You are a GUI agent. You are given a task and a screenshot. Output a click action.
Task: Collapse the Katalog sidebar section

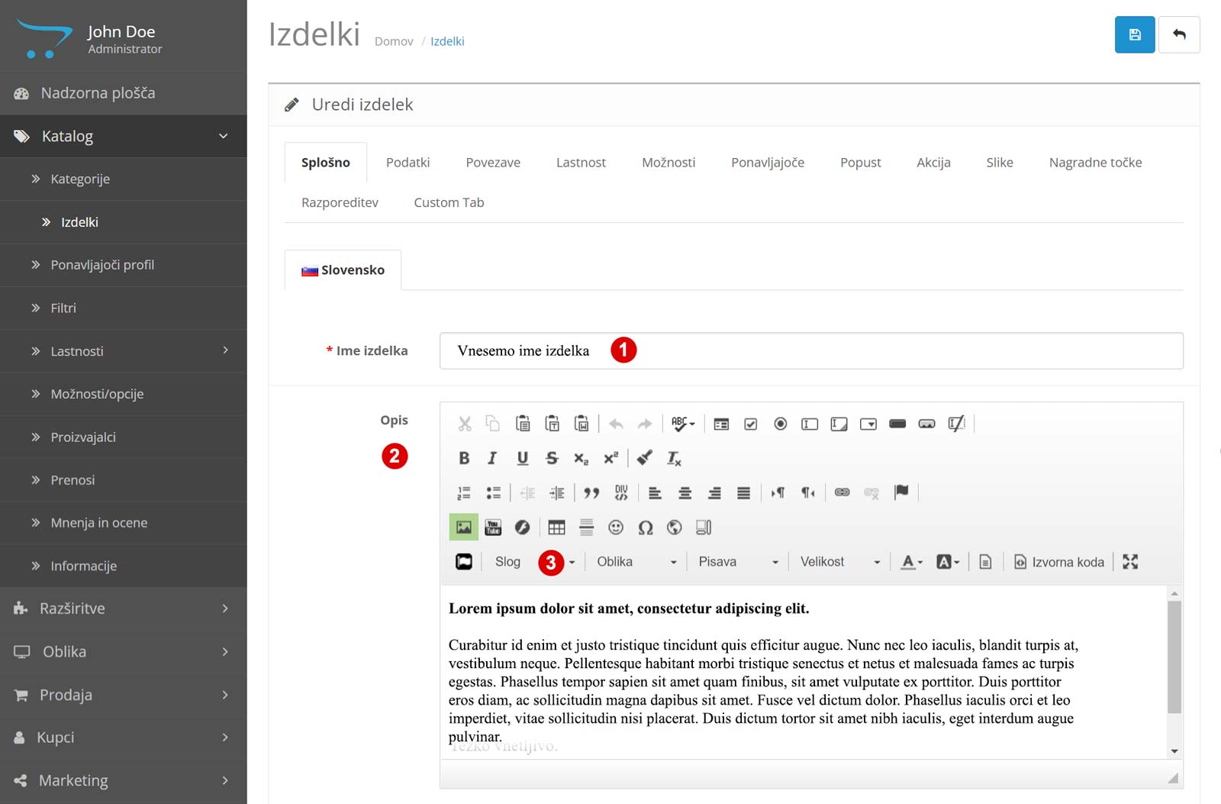[x=123, y=136]
